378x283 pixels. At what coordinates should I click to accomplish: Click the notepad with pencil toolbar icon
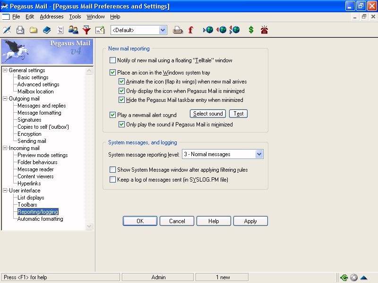(100, 30)
